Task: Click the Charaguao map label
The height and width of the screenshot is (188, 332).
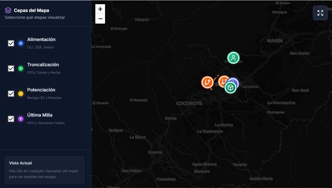Action: point(276,112)
